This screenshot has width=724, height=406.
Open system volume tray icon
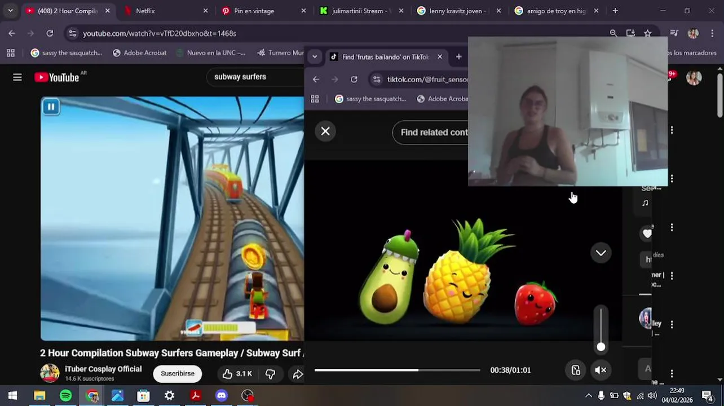(x=653, y=396)
